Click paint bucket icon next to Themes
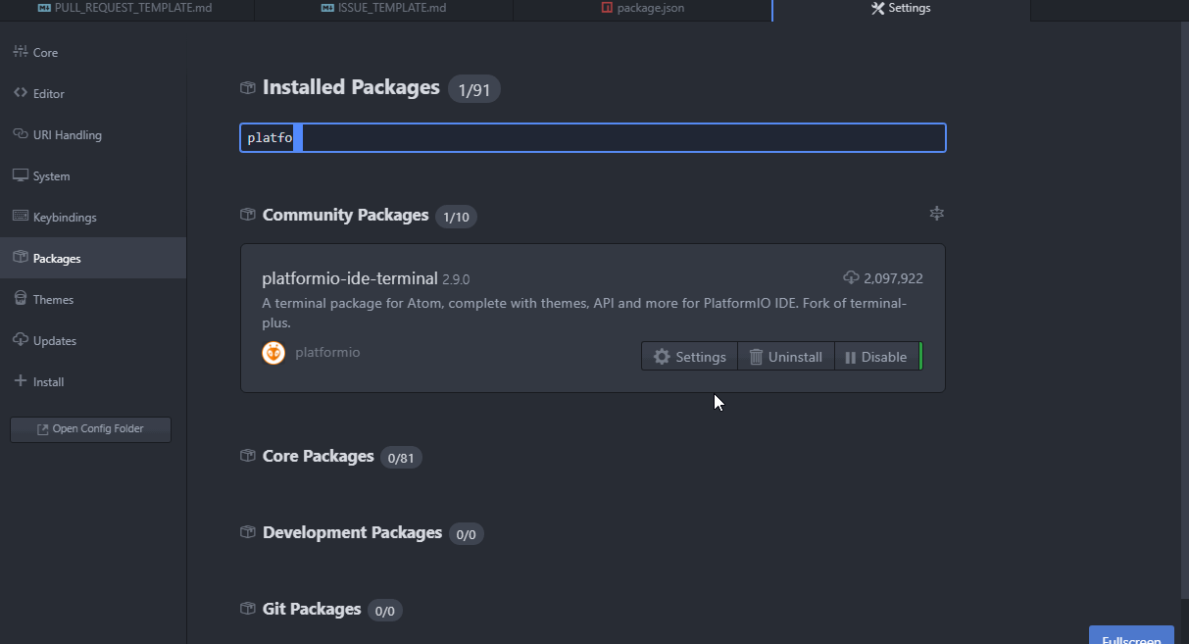Screen dimensions: 1189x644 pos(20,299)
